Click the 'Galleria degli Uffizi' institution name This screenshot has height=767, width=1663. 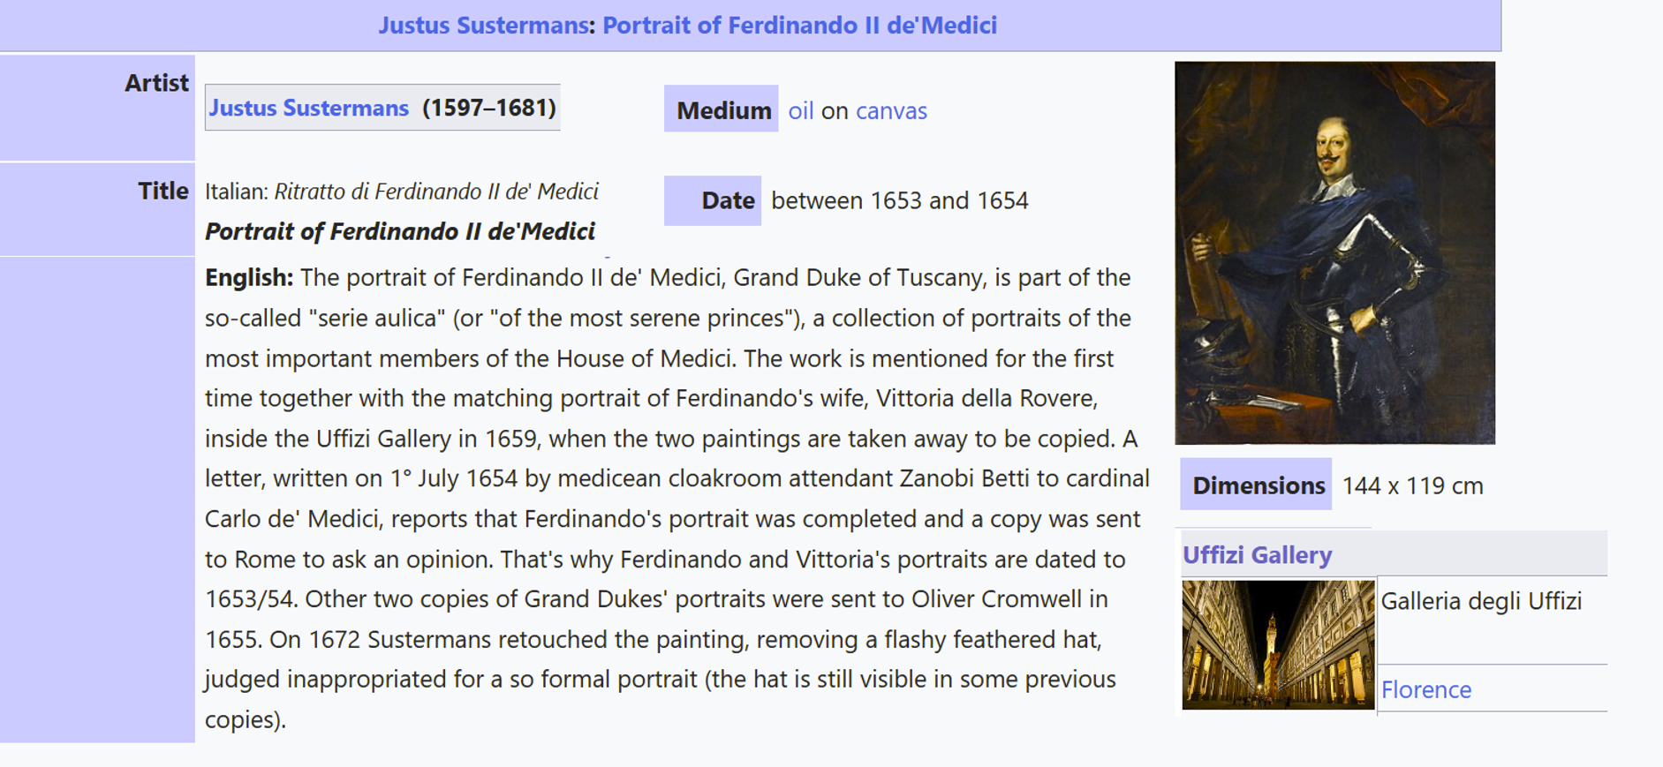pos(1481,601)
